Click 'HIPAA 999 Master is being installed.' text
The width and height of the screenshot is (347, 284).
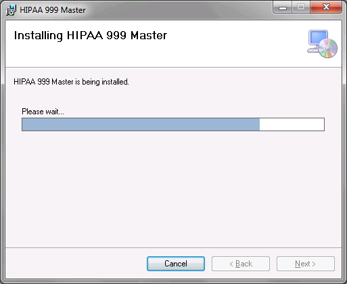(x=71, y=82)
